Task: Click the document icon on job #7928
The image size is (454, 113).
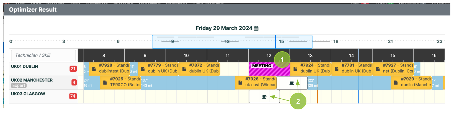Action: (94, 69)
